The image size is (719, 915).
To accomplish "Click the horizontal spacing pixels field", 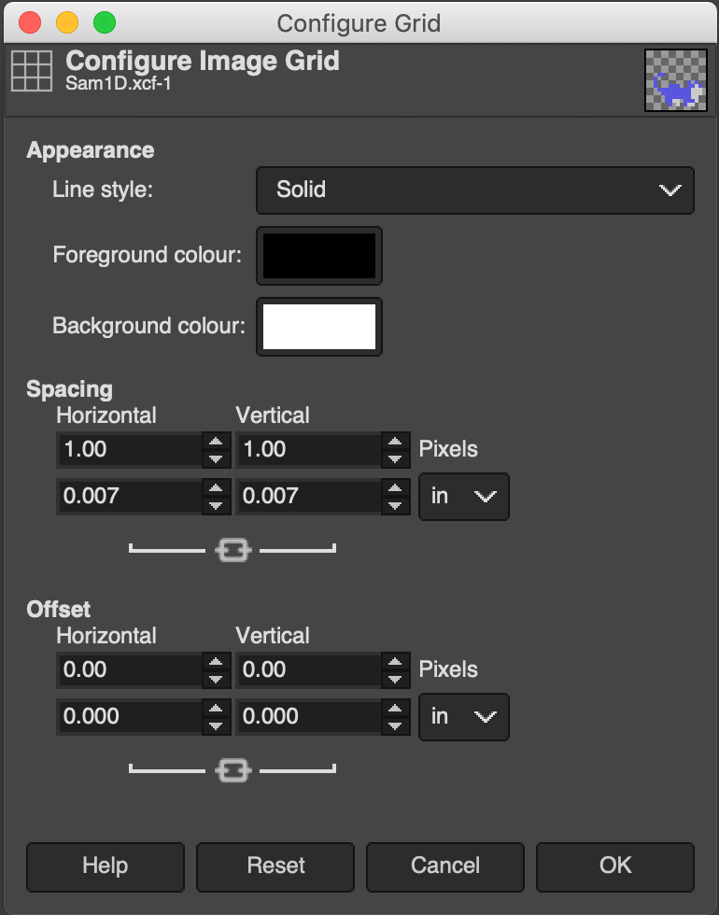I will tap(130, 449).
